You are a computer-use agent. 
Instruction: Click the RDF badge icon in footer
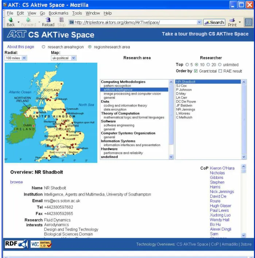coord(16,244)
